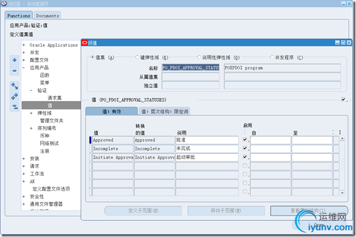The width and height of the screenshot is (356, 237).
Task: Select the highlighted 值 tree item
Action: pyautogui.click(x=51, y=106)
